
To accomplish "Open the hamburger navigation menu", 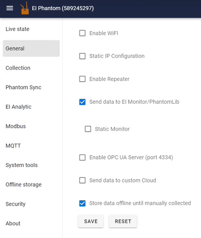I will (10, 8).
